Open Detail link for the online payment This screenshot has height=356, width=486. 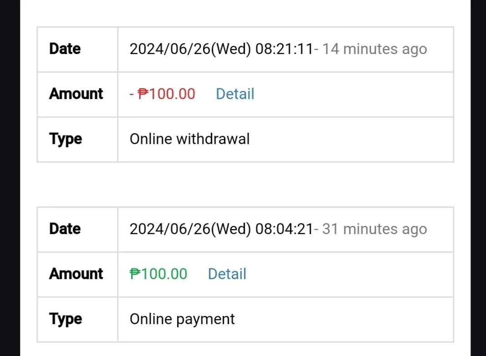coord(227,274)
